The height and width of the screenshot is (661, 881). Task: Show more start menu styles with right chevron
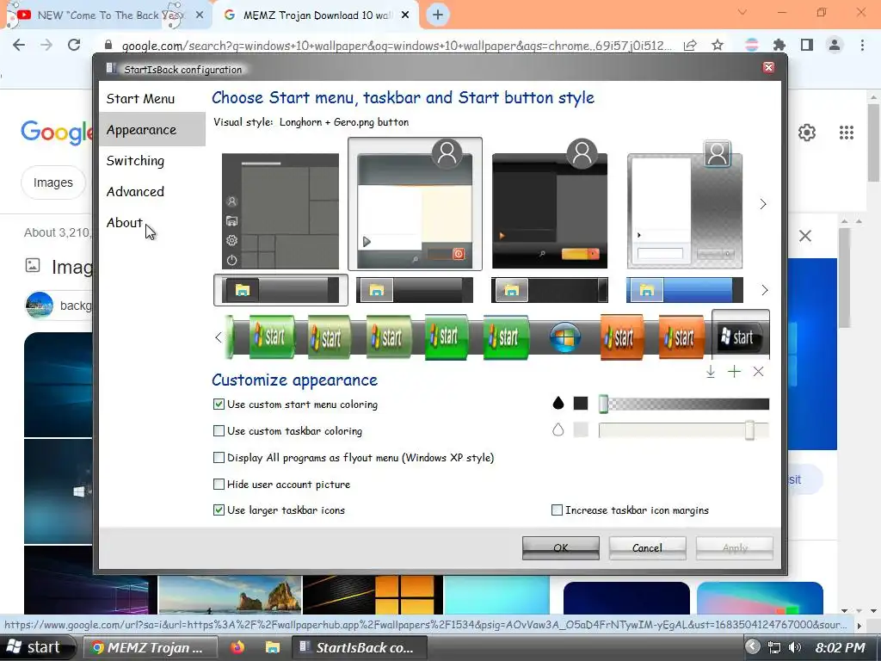pos(763,204)
